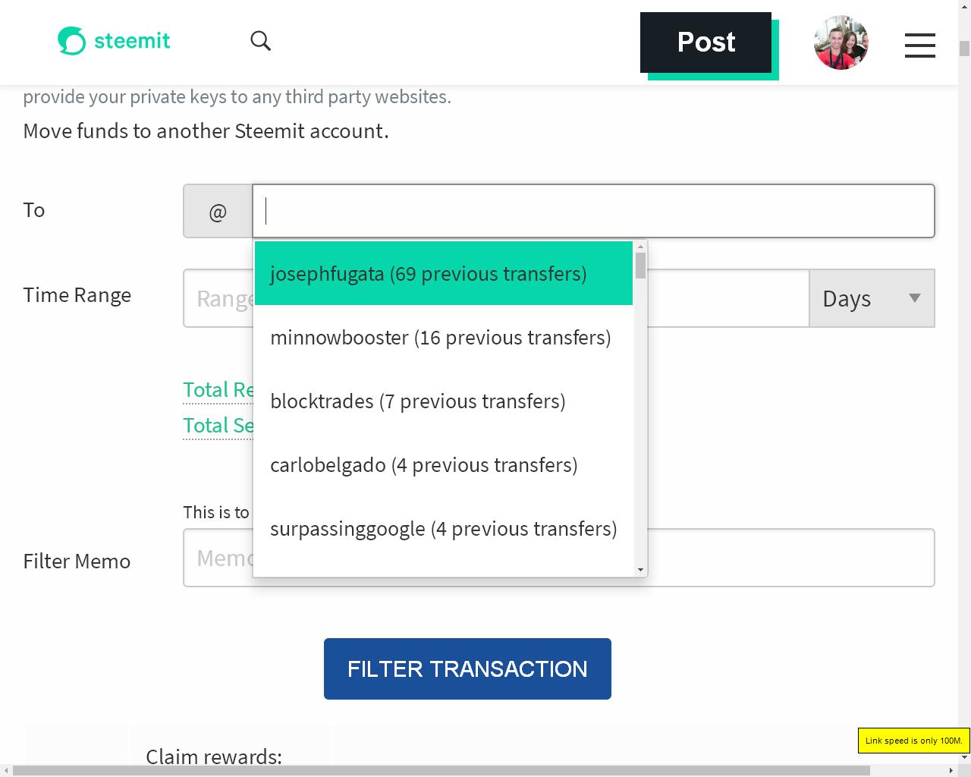Open the hamburger menu

tap(919, 45)
